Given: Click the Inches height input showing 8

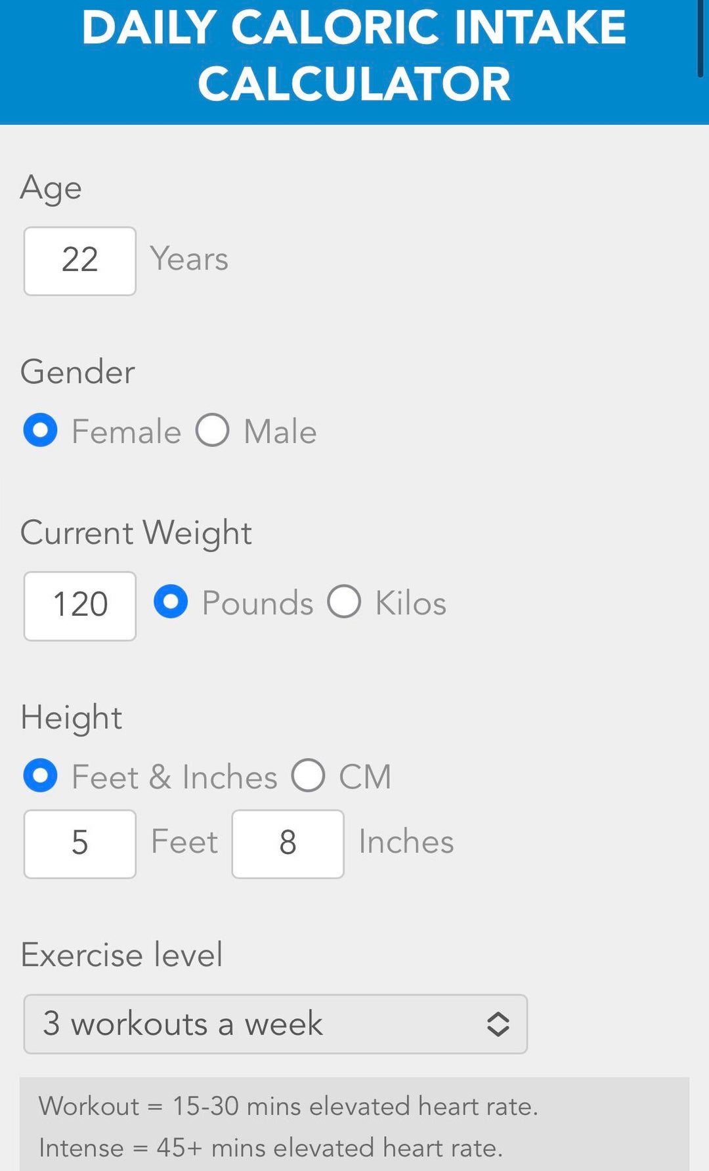Looking at the screenshot, I should [288, 843].
